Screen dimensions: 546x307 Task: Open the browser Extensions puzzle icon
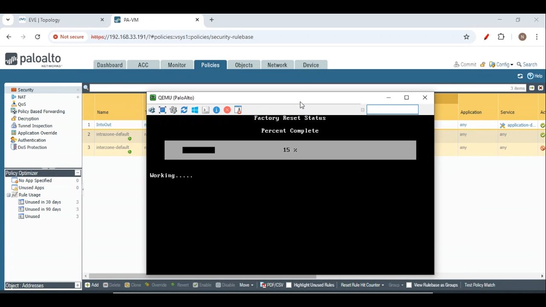click(x=501, y=37)
